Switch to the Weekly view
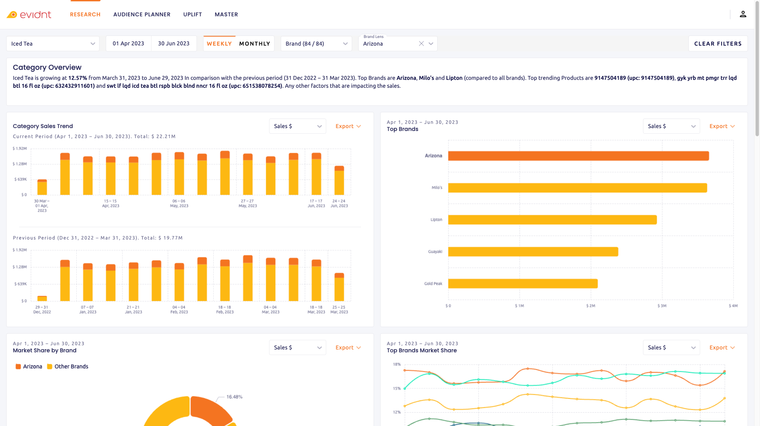Image resolution: width=760 pixels, height=426 pixels. coord(219,44)
